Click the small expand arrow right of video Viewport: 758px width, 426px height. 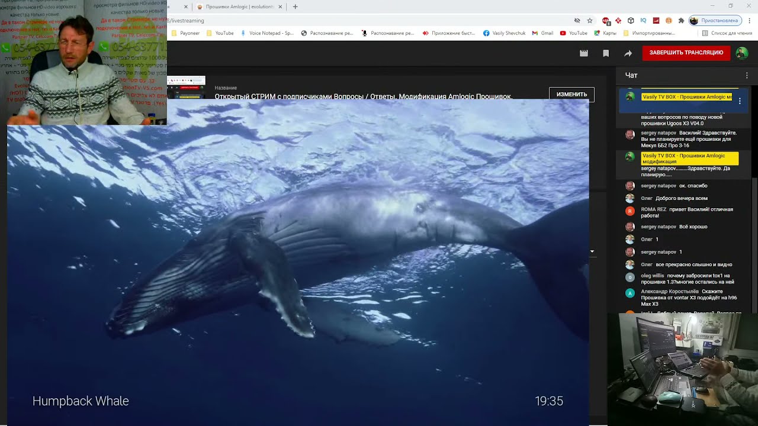pos(592,251)
